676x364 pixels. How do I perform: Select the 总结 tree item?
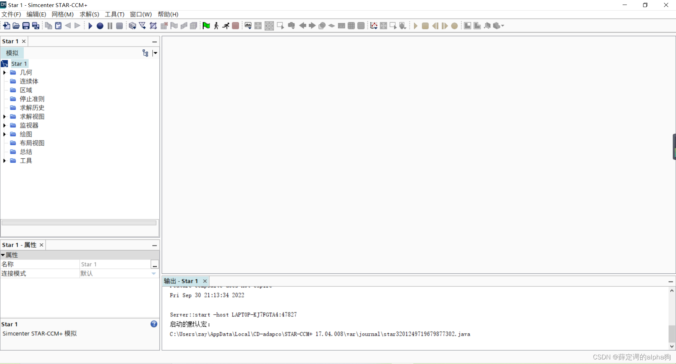pyautogui.click(x=26, y=152)
